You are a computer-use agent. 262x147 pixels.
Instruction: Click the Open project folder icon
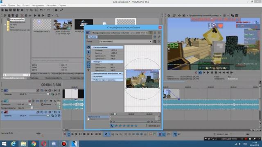point(7,10)
